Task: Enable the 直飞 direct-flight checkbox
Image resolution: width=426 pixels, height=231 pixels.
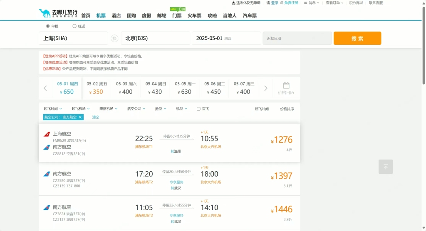Action: coord(198,109)
